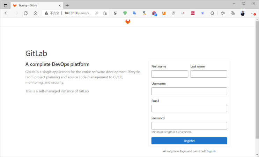The width and height of the screenshot is (259, 157).
Task: Add this page to favorites star icon
Action: click(x=105, y=13)
